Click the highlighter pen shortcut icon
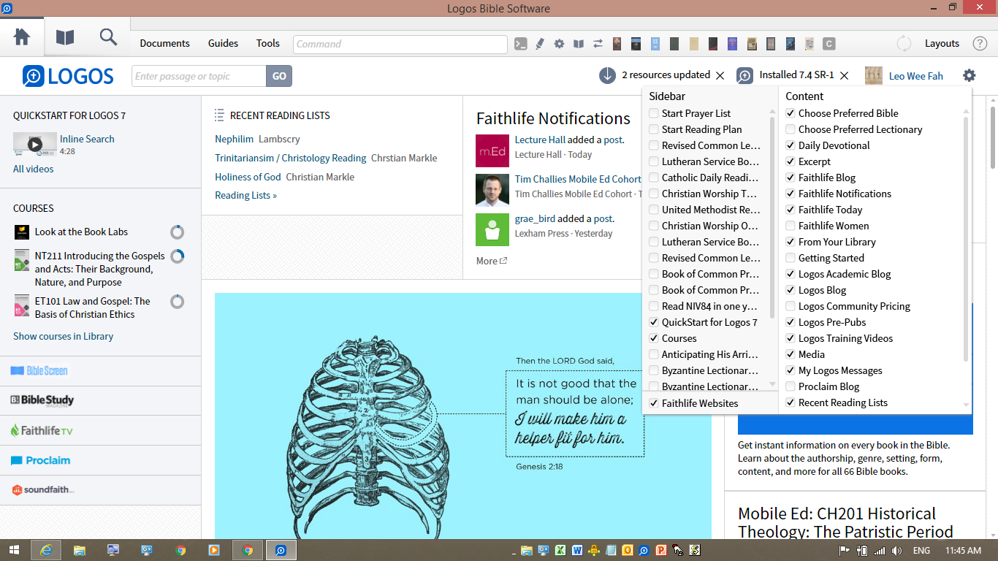Image resolution: width=998 pixels, height=561 pixels. (x=540, y=44)
